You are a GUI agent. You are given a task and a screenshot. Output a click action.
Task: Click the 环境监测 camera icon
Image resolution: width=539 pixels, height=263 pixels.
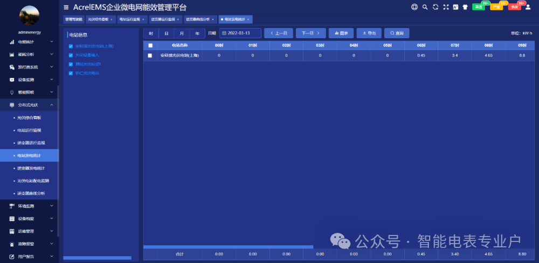(x=12, y=206)
